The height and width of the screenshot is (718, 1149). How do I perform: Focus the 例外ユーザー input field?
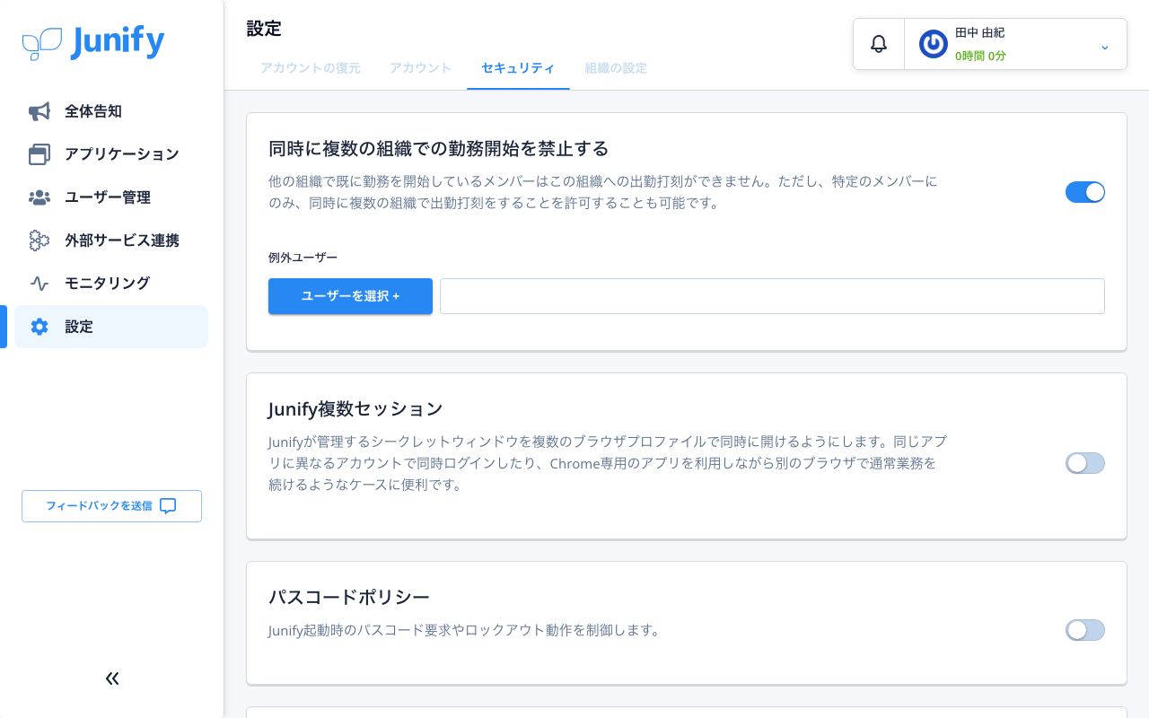click(x=772, y=296)
